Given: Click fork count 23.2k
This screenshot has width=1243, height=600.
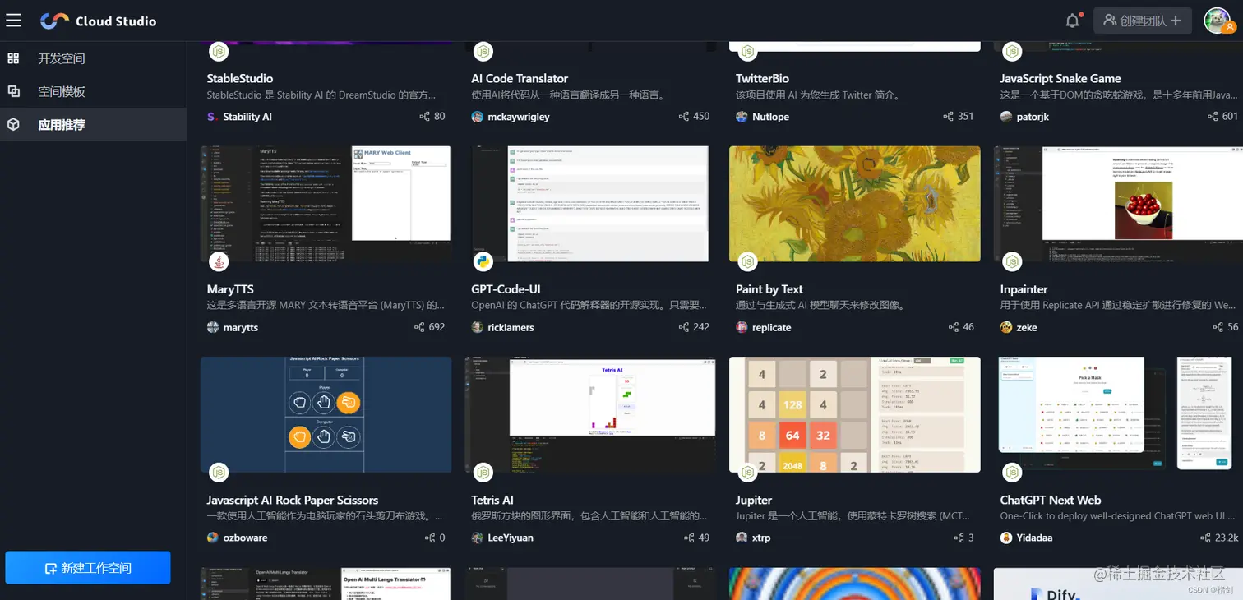Looking at the screenshot, I should 1227,538.
